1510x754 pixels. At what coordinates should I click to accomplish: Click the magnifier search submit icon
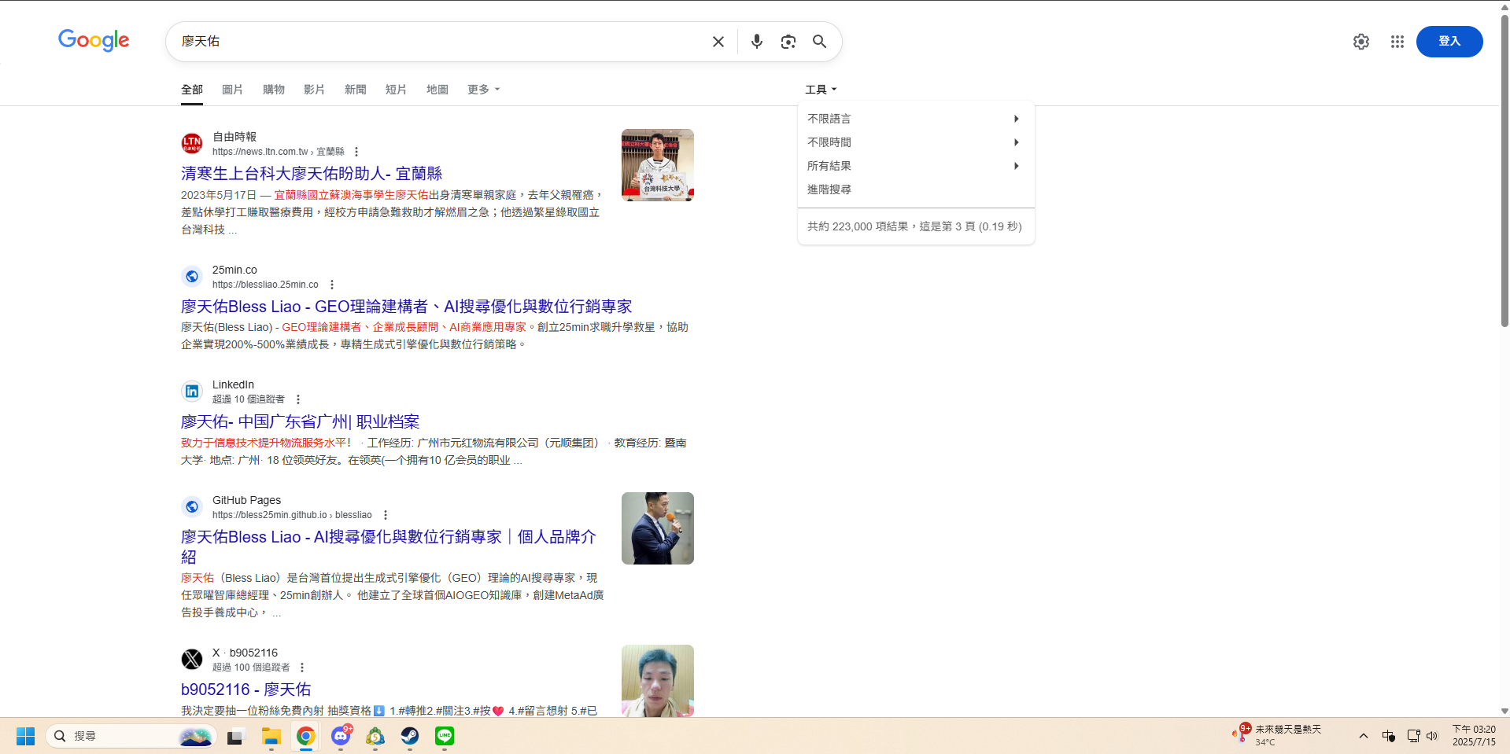pyautogui.click(x=819, y=42)
